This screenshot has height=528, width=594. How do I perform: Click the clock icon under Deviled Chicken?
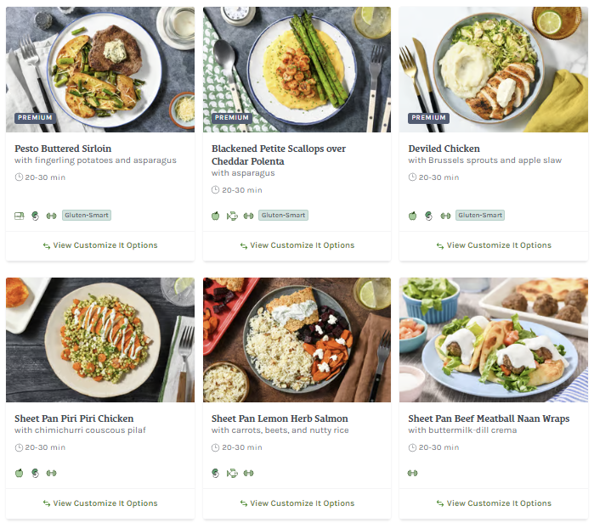pos(412,177)
